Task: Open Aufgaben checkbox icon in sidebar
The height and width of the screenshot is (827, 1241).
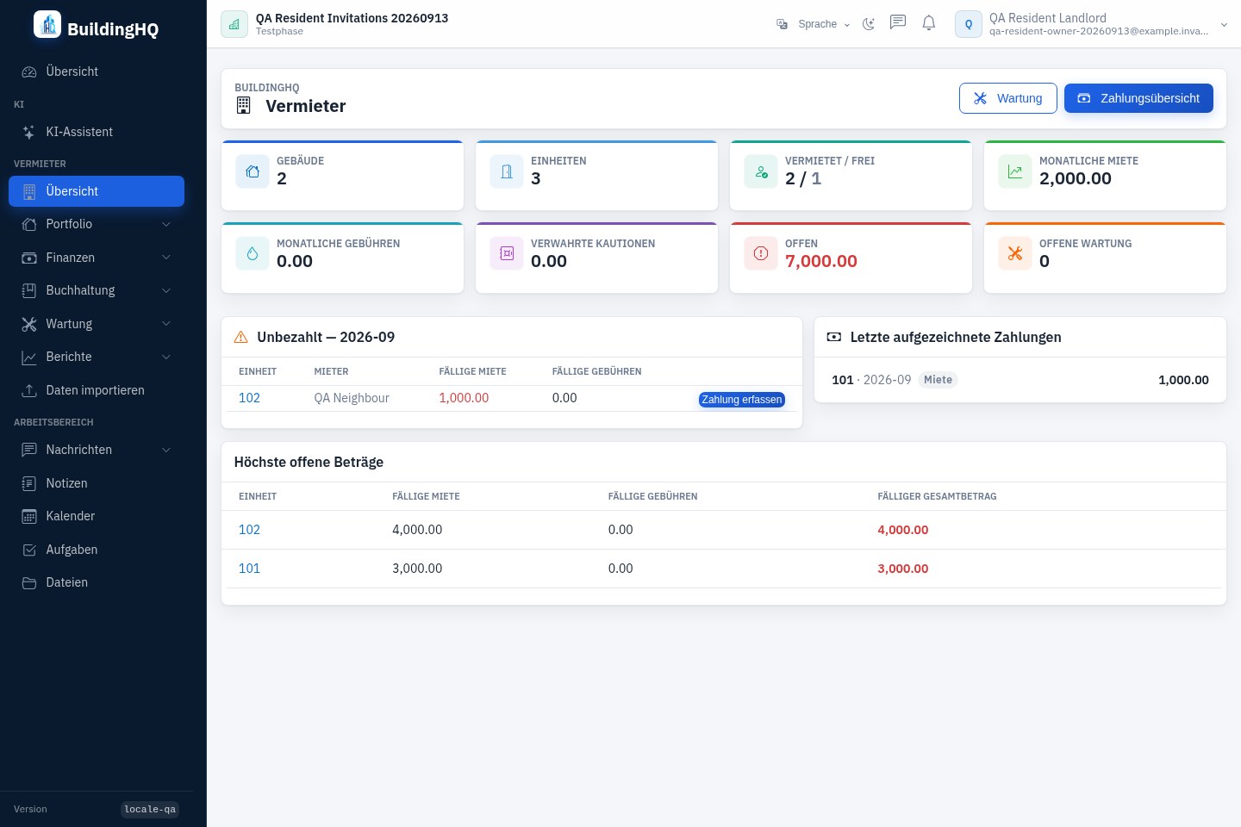Action: [29, 550]
